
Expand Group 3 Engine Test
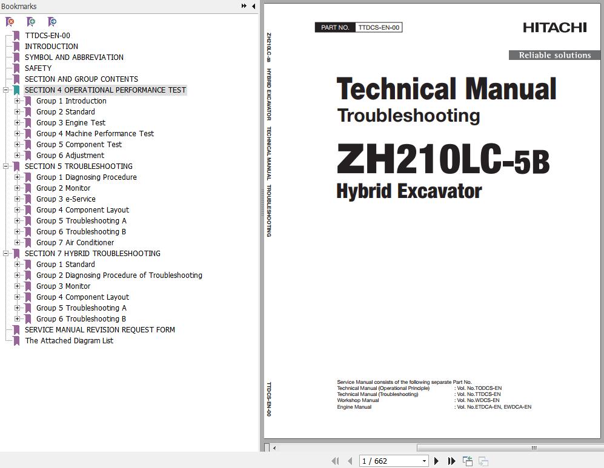tap(17, 123)
